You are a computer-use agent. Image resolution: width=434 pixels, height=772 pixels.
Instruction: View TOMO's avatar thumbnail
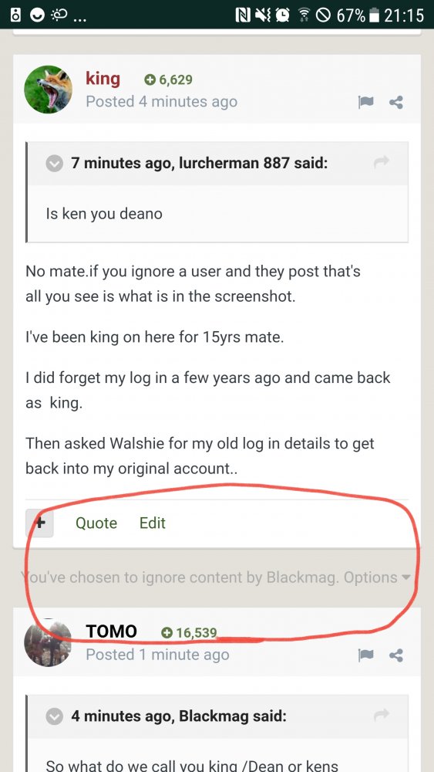(48, 642)
